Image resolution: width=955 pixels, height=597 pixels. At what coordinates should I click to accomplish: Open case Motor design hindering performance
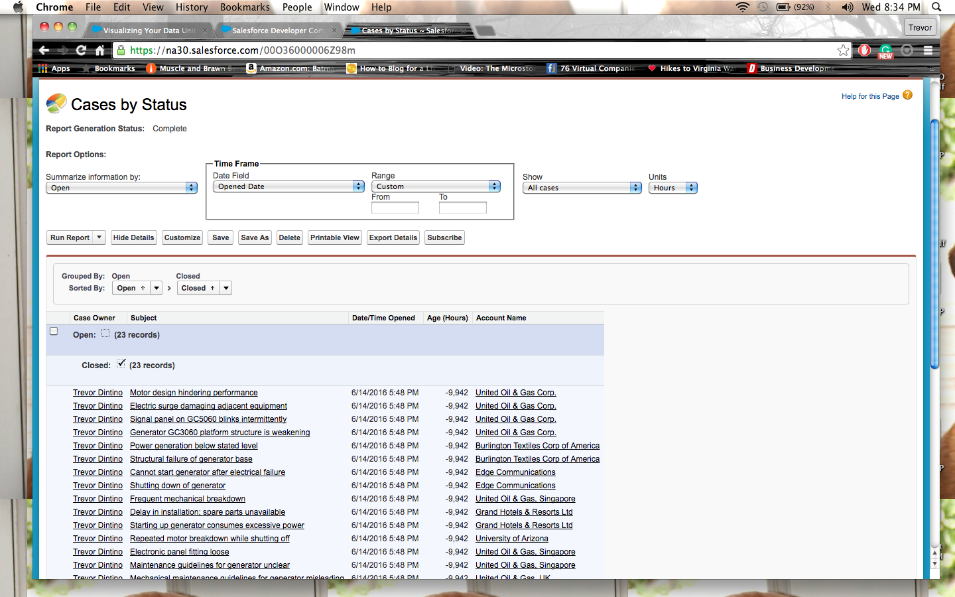(x=194, y=393)
